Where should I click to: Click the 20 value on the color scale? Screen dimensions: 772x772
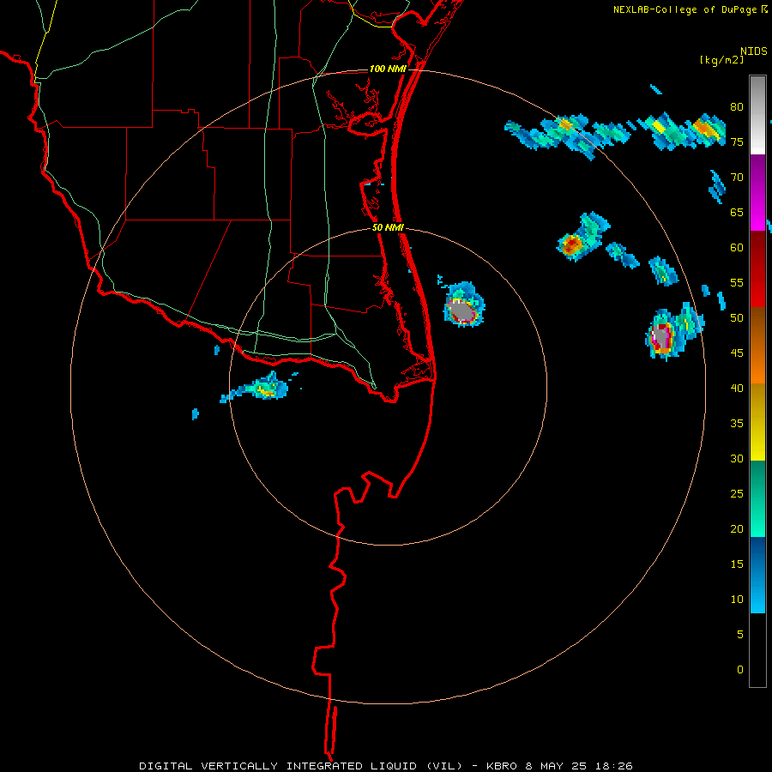coord(737,528)
